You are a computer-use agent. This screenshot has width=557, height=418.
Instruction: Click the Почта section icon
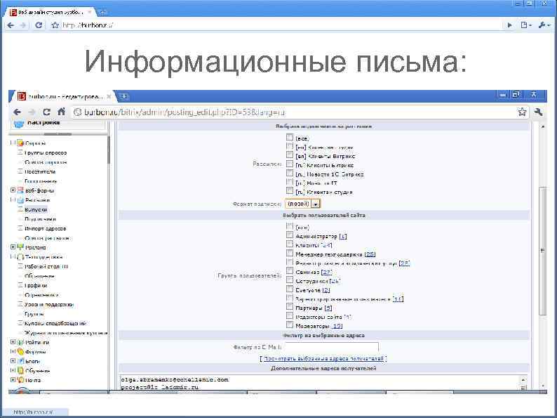click(x=20, y=380)
